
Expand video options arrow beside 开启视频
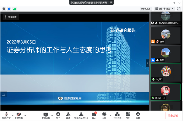[25, 115]
